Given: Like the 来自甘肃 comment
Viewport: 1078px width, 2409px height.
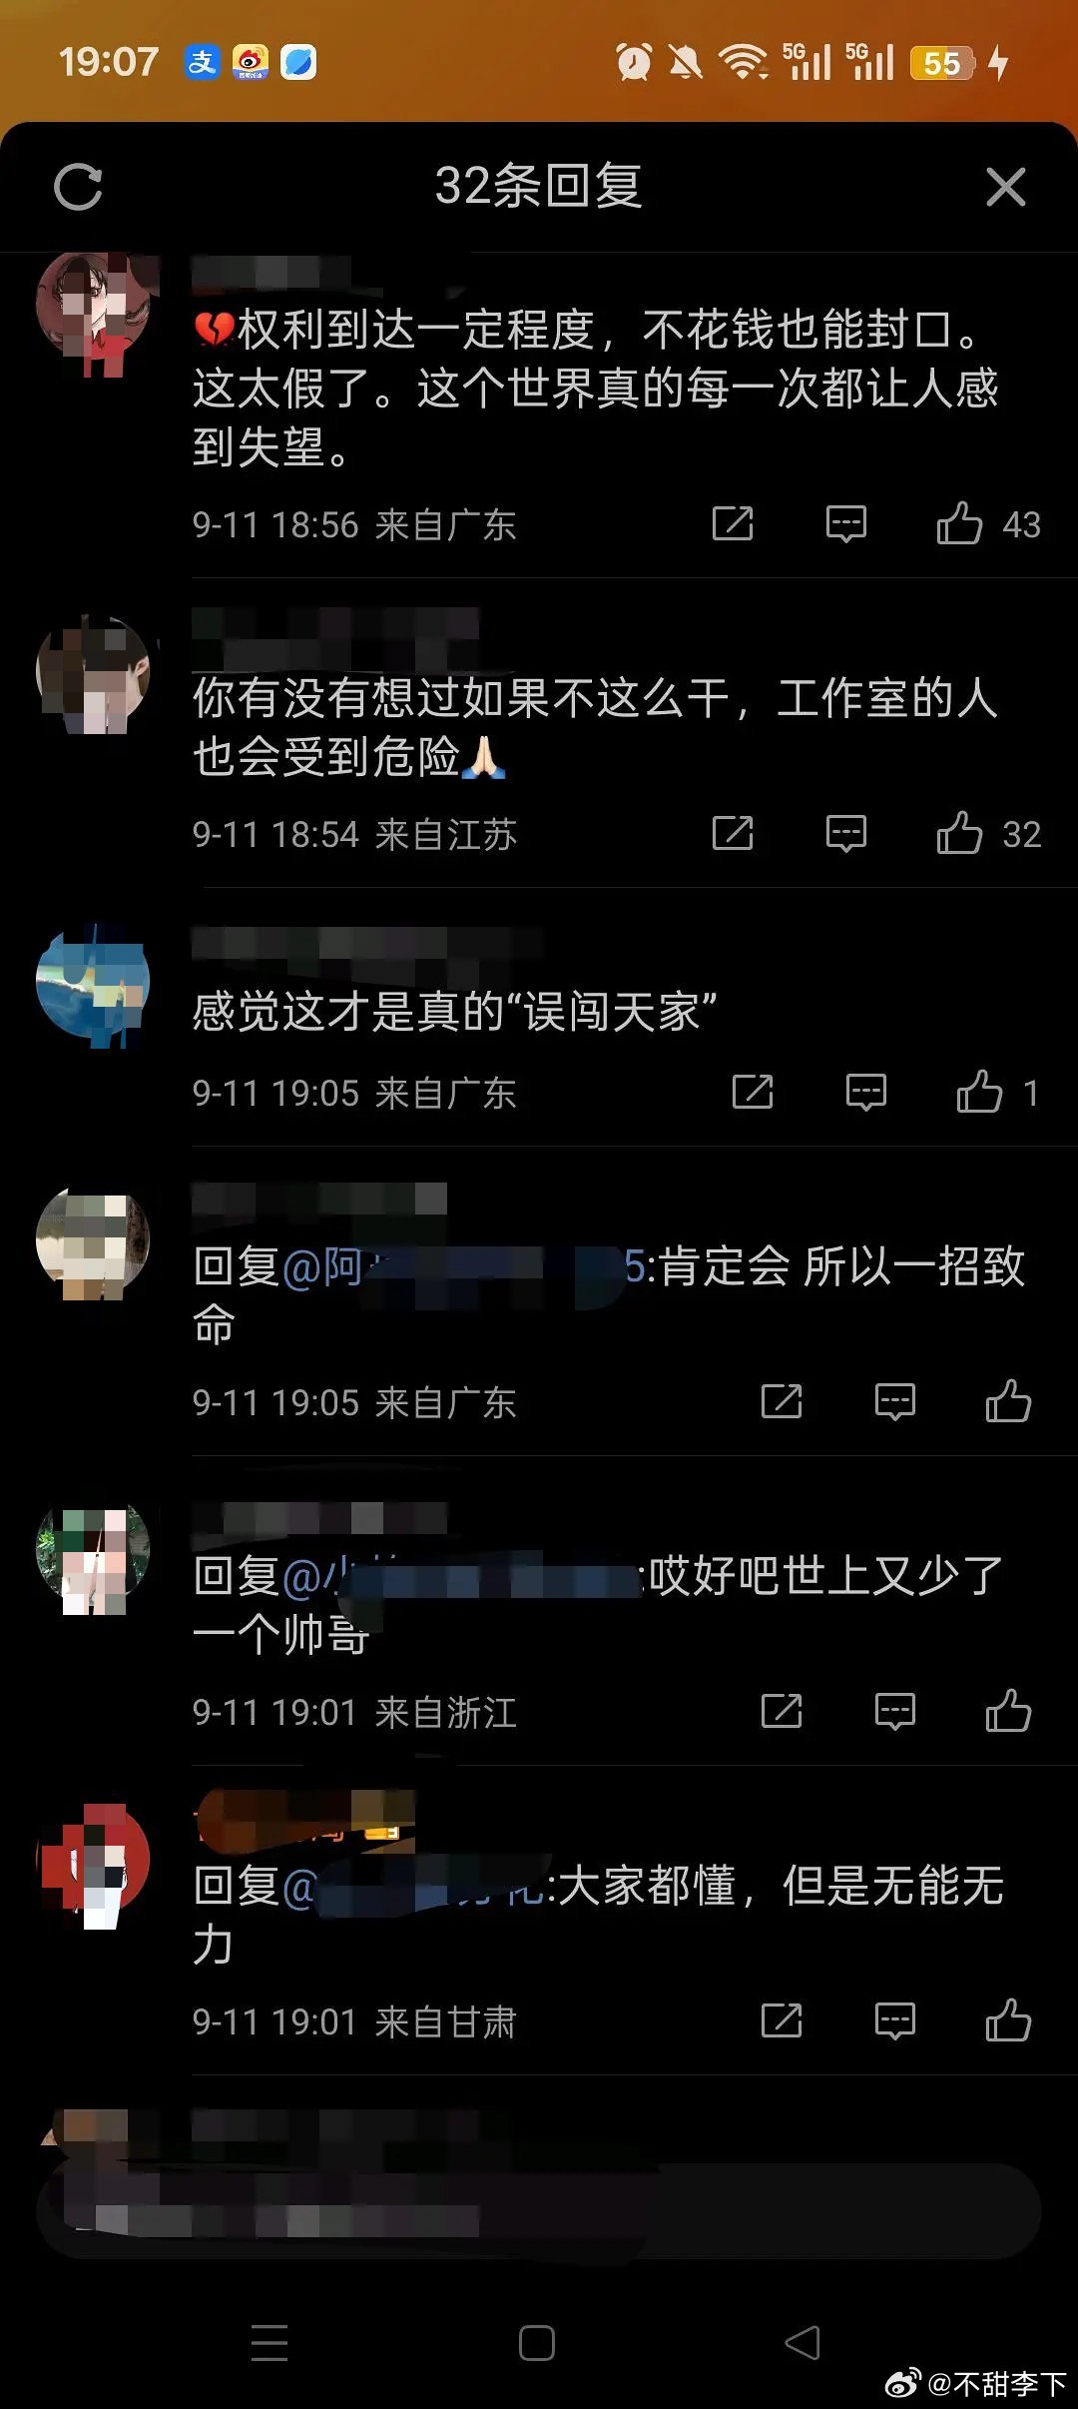Looking at the screenshot, I should (1008, 2020).
